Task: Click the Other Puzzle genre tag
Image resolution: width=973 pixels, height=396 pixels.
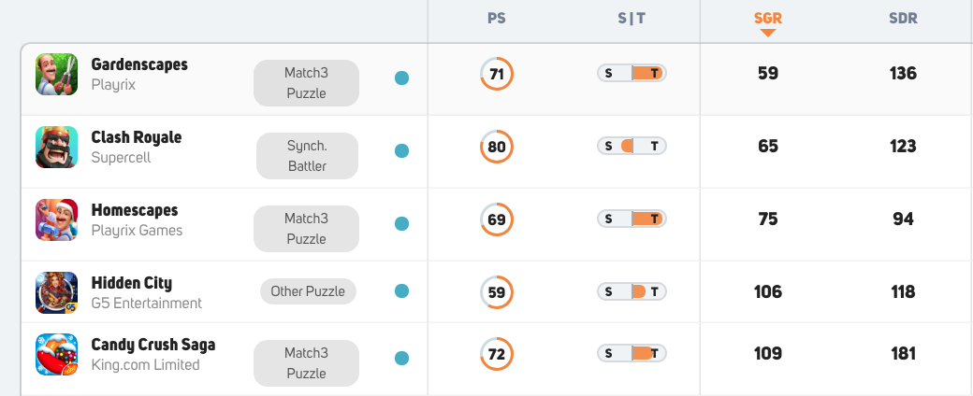Action: [308, 291]
